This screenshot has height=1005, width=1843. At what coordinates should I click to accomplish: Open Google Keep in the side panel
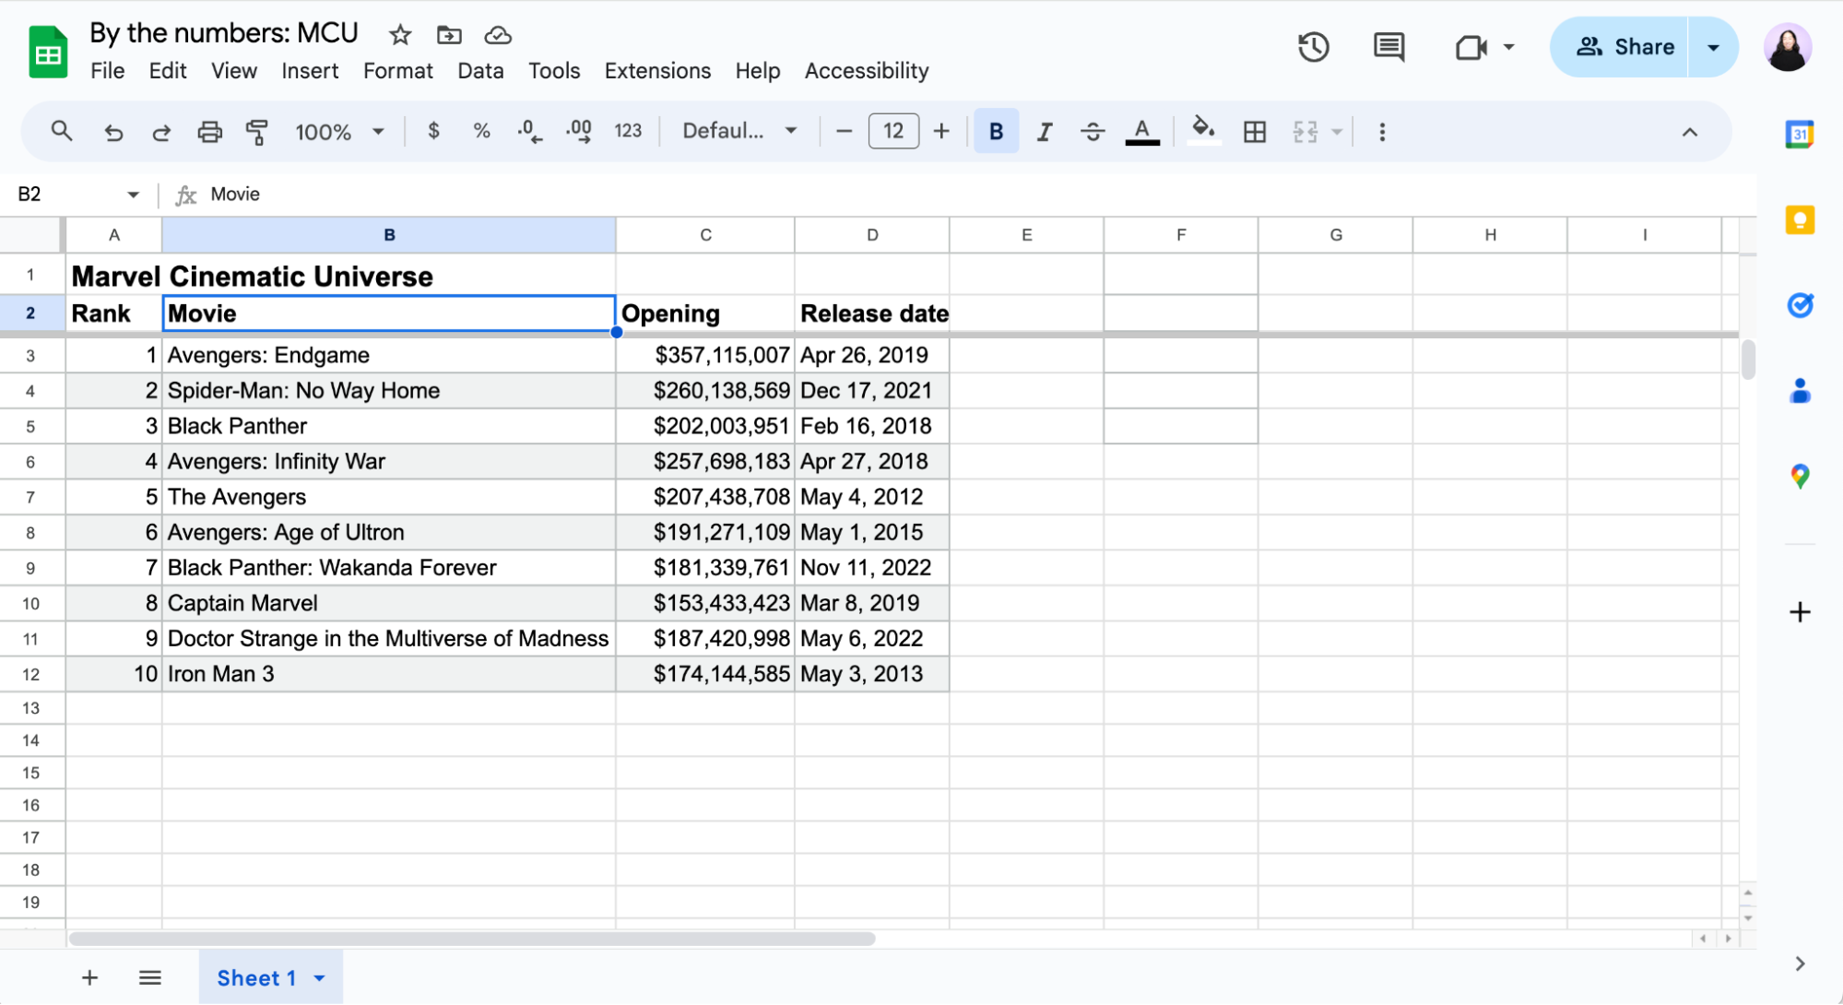[1799, 219]
